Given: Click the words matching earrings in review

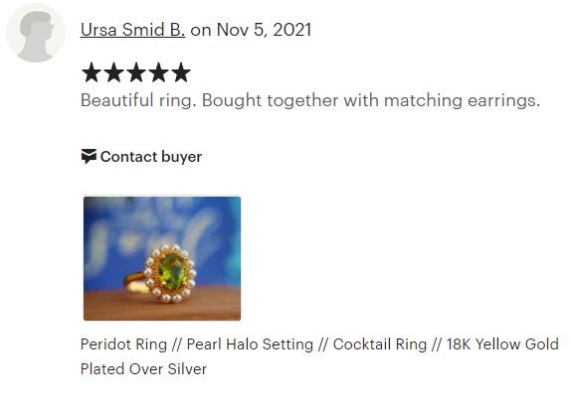Looking at the screenshot, I should click(x=463, y=100).
